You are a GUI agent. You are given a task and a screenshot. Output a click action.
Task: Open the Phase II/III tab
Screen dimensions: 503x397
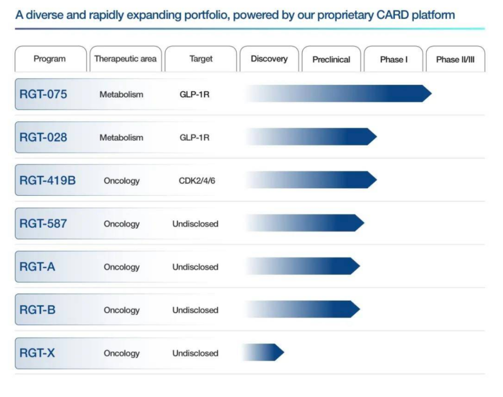tap(455, 60)
